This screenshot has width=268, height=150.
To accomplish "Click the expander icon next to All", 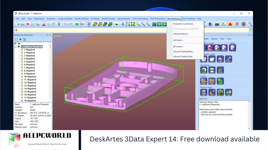I will click(x=15, y=43).
